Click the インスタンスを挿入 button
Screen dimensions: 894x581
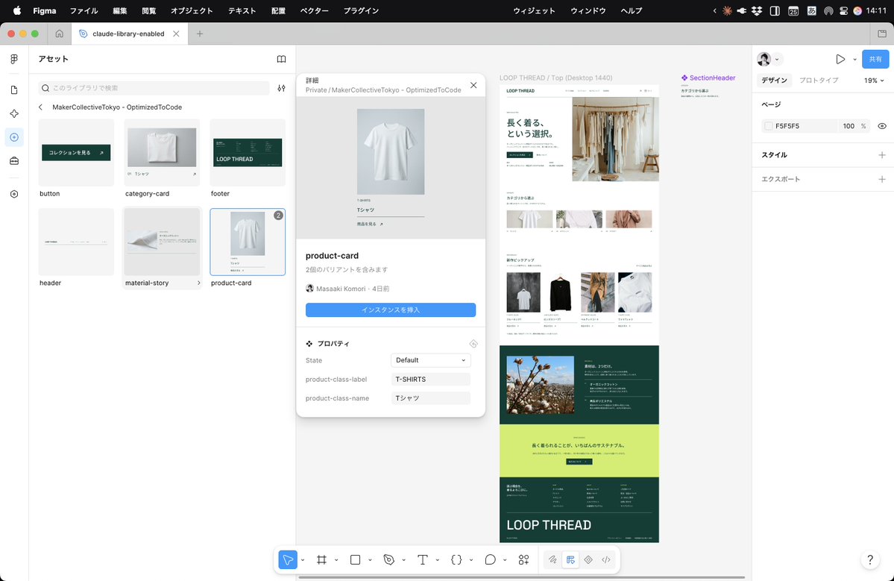(x=391, y=310)
